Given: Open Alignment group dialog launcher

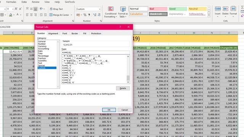Looking at the screenshot, I should [73, 21].
